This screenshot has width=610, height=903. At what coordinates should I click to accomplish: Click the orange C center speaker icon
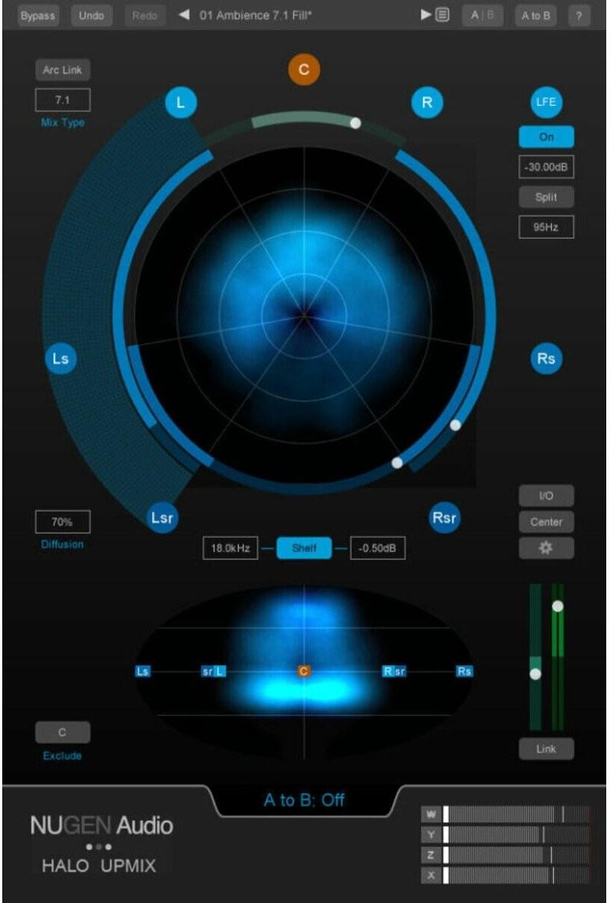pyautogui.click(x=304, y=70)
